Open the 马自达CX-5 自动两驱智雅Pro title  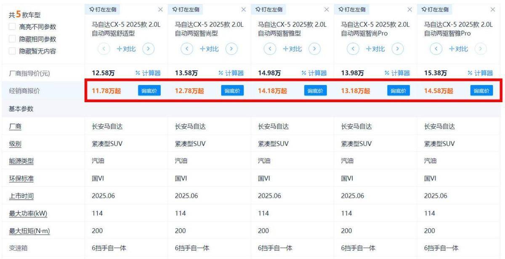click(x=458, y=29)
